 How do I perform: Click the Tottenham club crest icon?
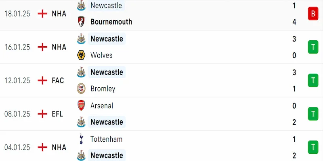coord(81,139)
